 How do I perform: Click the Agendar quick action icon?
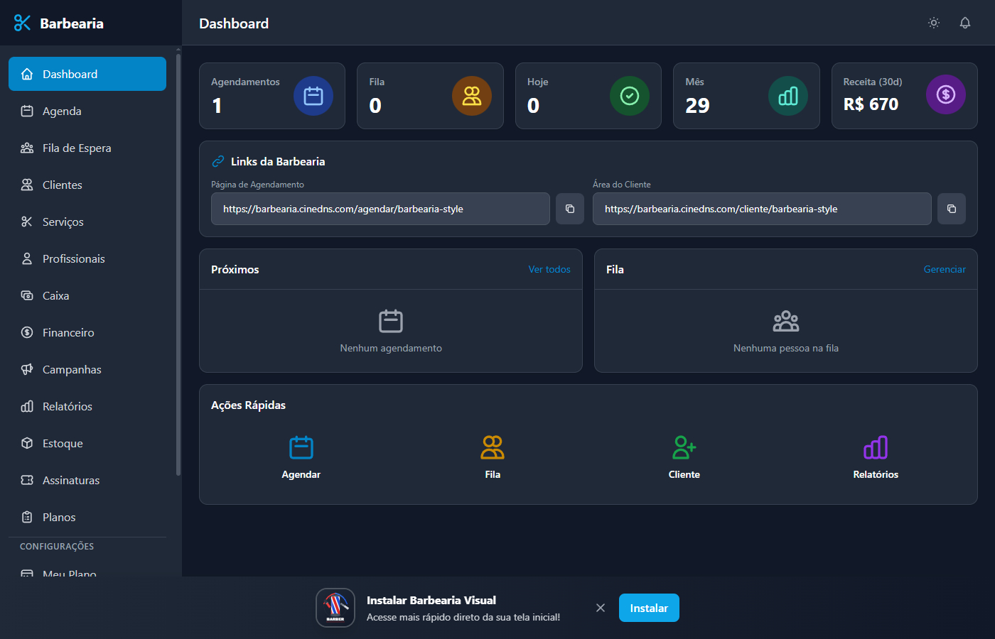(x=301, y=448)
